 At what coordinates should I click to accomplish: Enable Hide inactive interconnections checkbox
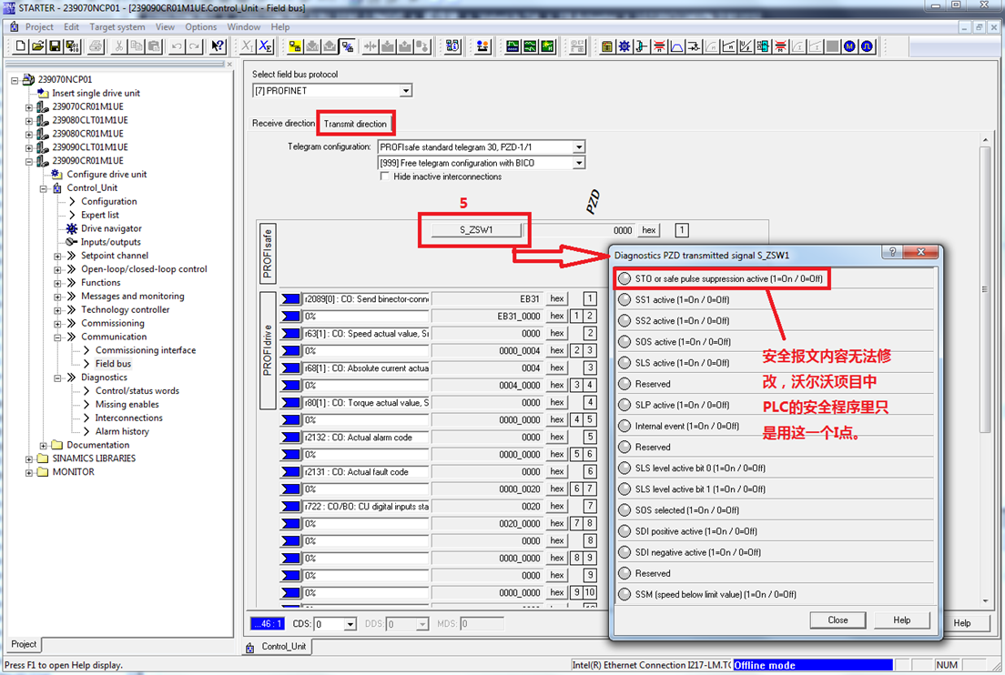(384, 176)
